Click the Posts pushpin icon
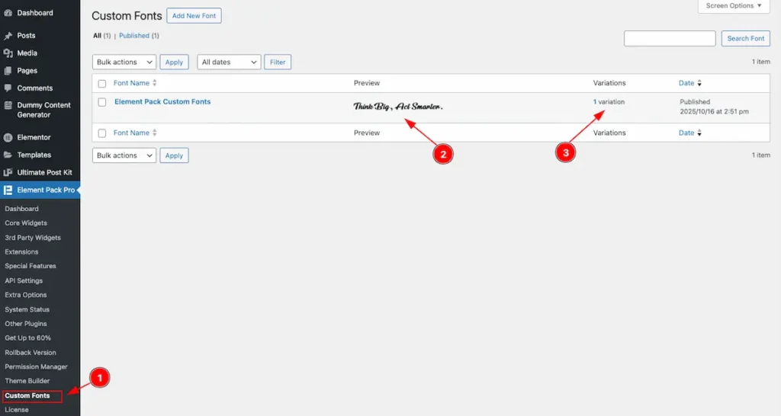 (8, 36)
